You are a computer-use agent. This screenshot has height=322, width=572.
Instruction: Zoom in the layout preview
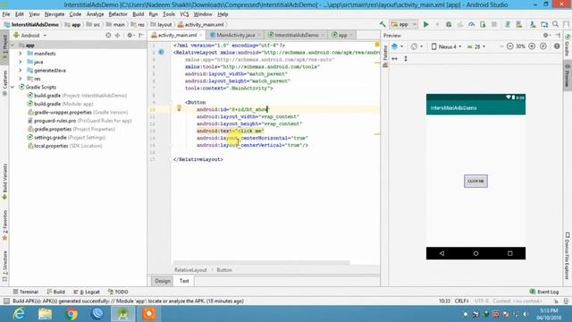pos(532,47)
